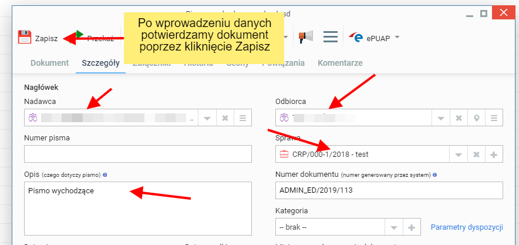519x245 pixels.
Task: Expand the Kategoria dropdown arrow
Action: pos(394,227)
